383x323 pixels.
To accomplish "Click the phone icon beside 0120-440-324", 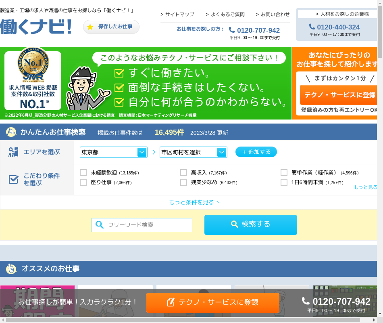I will click(312, 26).
